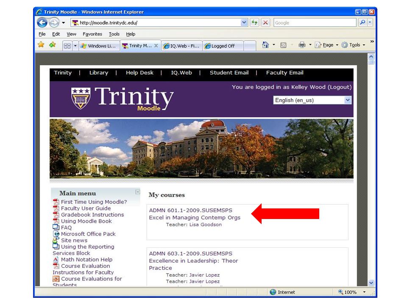Screen dimensions: 407x305
Task: Click the magnifier Search button
Action: [x=362, y=22]
